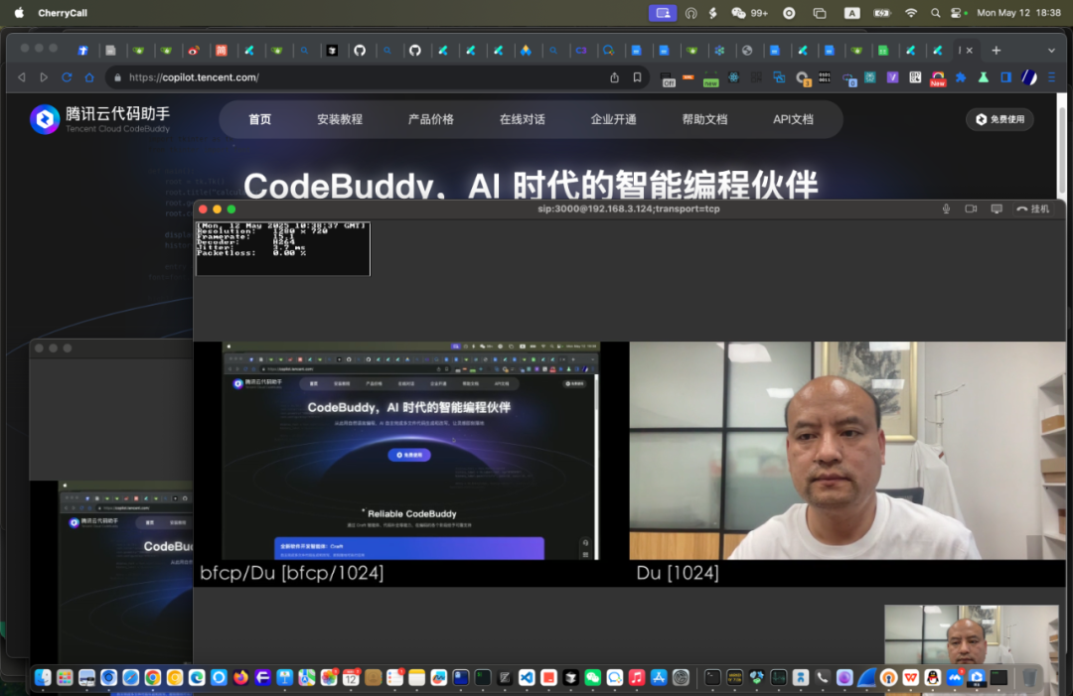Open Control Center from the menu bar
This screenshot has width=1073, height=696.
pyautogui.click(x=958, y=12)
